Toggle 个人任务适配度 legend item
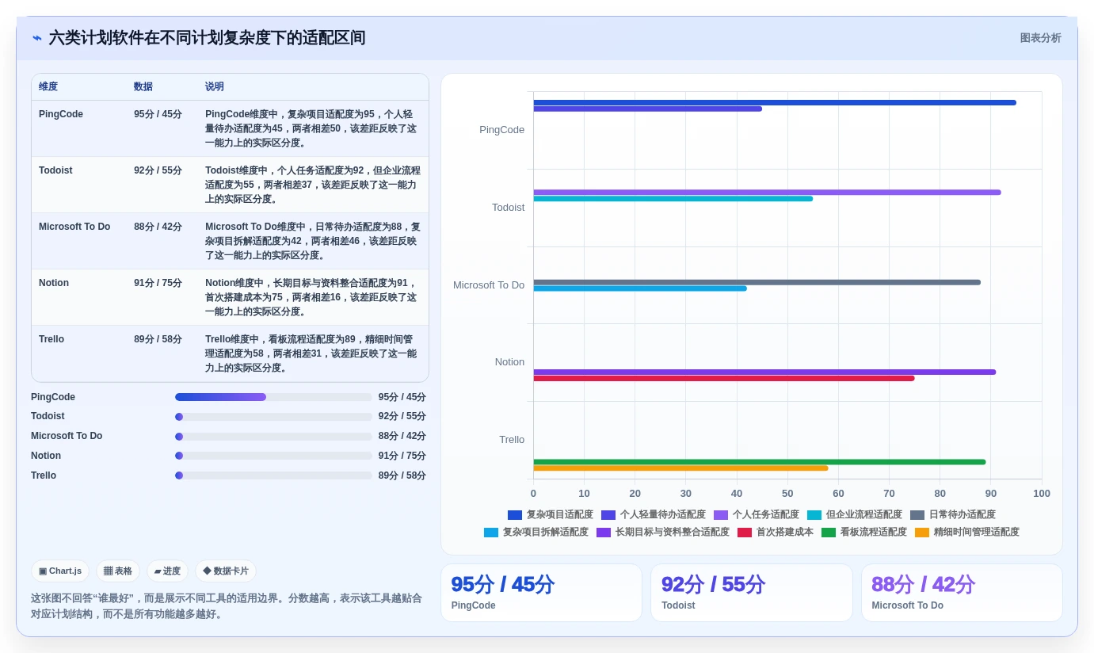Image resolution: width=1094 pixels, height=653 pixels. coord(757,515)
